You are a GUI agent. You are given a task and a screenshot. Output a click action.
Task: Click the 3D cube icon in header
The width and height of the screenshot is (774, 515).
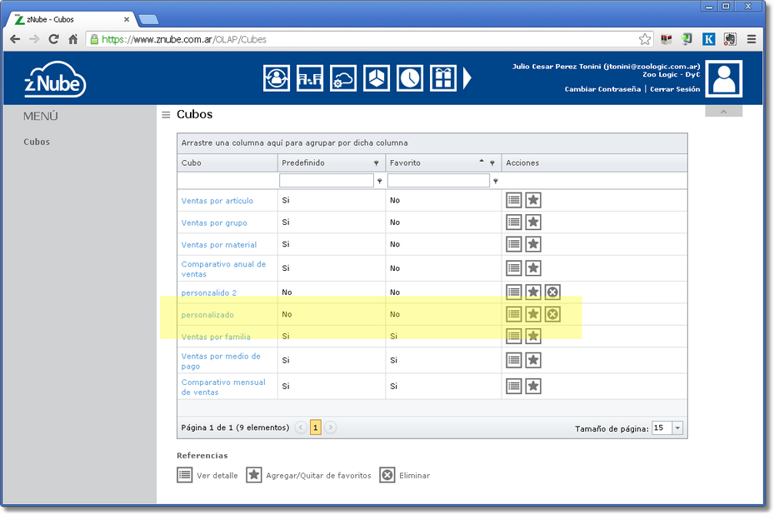click(377, 78)
